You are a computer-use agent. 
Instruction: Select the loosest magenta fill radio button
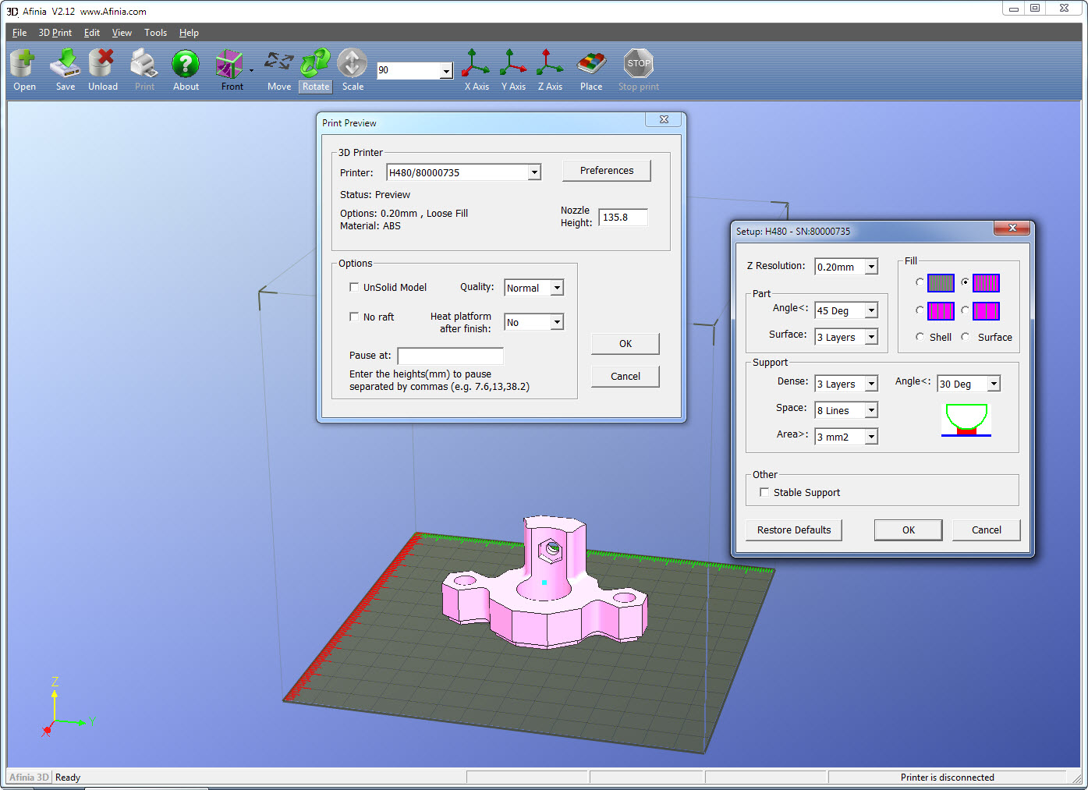965,310
